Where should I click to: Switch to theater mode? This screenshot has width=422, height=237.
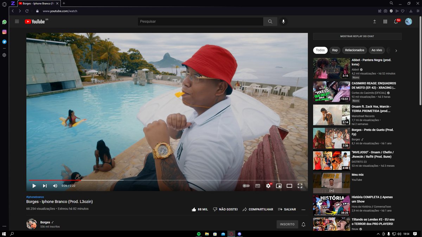click(x=289, y=186)
